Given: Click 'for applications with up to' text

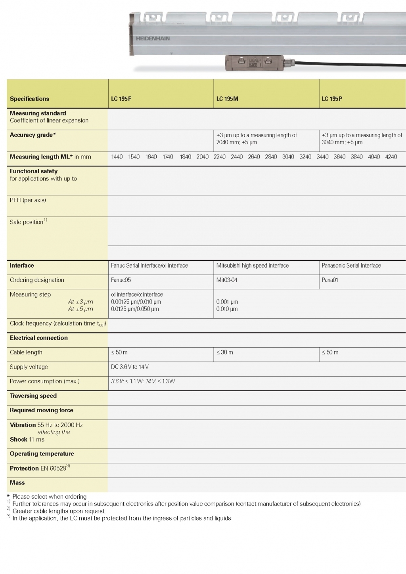Looking at the screenshot, I should click(x=44, y=179).
